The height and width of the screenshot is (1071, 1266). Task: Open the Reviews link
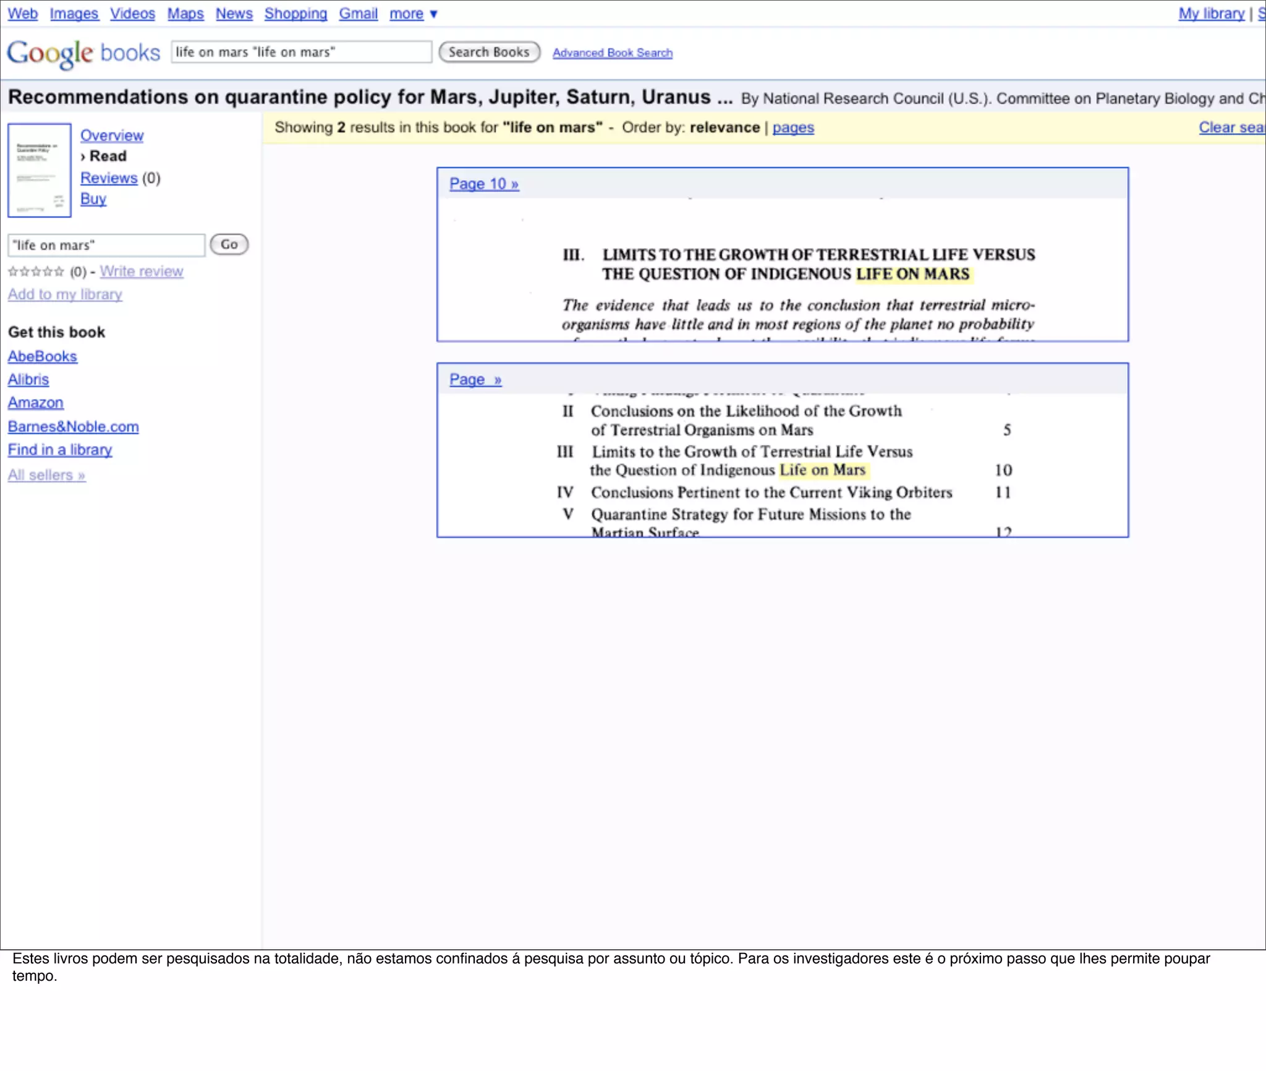109,178
